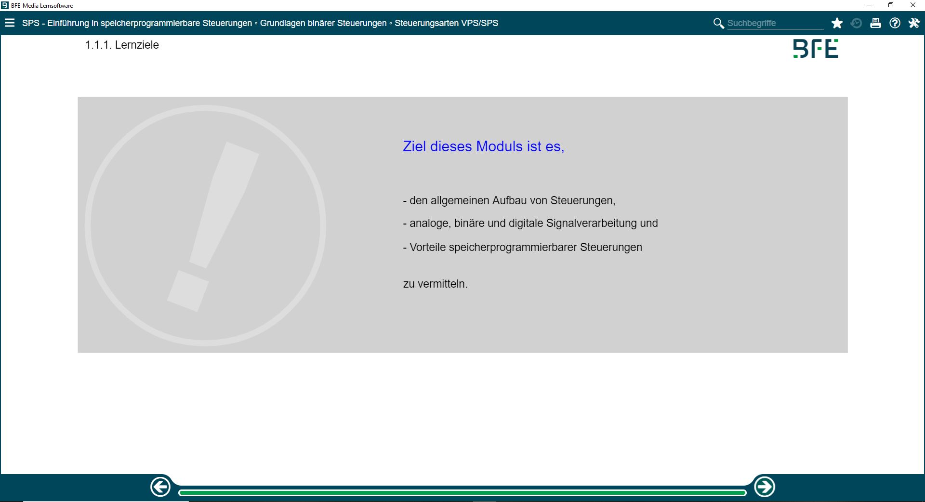
Task: Go to the previous page arrow
Action: (160, 487)
